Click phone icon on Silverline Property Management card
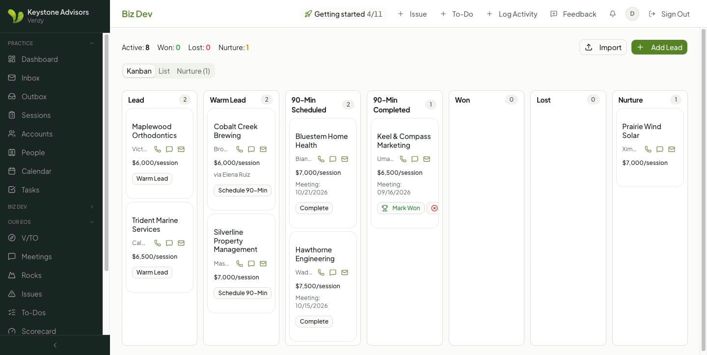This screenshot has width=707, height=355. click(240, 264)
